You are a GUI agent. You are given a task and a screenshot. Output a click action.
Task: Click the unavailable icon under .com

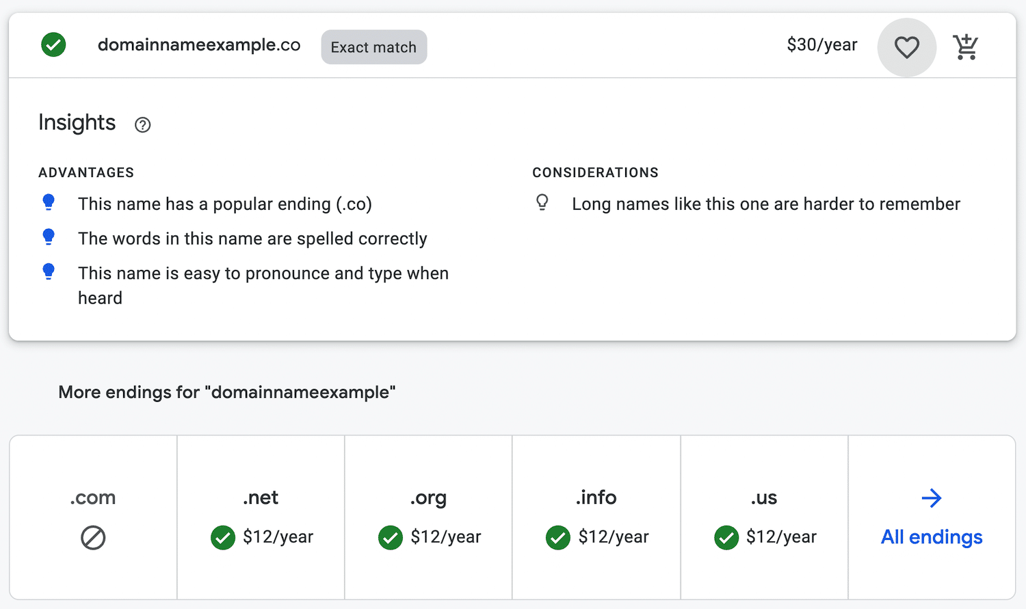click(93, 538)
